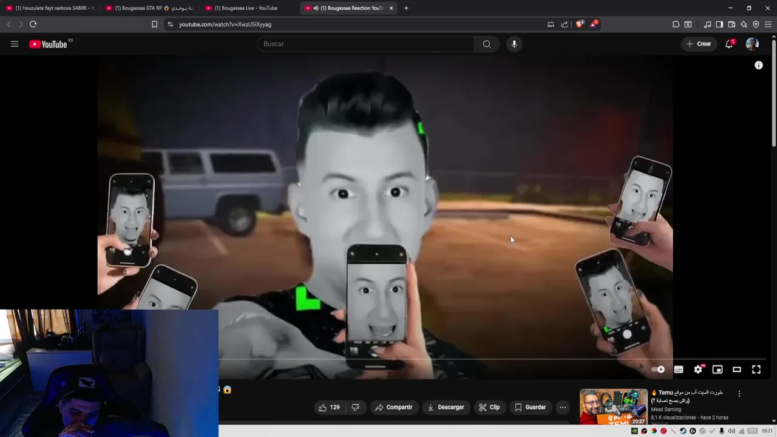Open the Brave Rewards triangle icon
Viewport: 777px width, 437px height.
594,24
